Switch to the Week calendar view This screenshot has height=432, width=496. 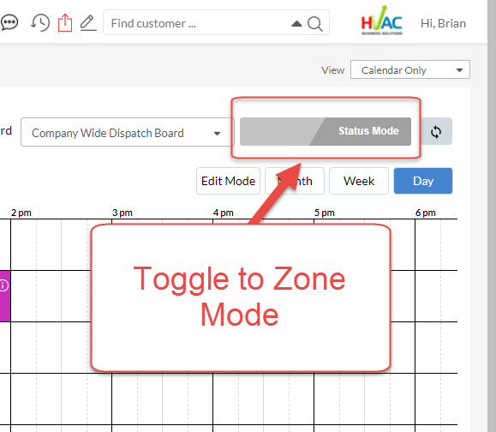359,181
